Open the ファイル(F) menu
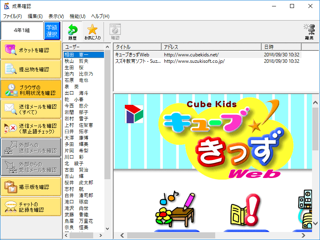This screenshot has width=320, height=240. [x=12, y=16]
